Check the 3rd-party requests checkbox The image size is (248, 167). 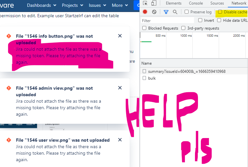(183, 28)
